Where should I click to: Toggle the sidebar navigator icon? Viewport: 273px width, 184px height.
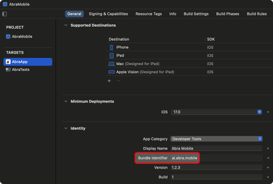pyautogui.click(x=4, y=14)
